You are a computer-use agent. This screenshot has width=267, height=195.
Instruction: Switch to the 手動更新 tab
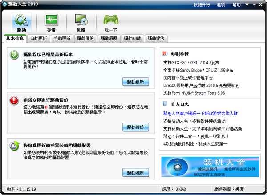click(62, 39)
